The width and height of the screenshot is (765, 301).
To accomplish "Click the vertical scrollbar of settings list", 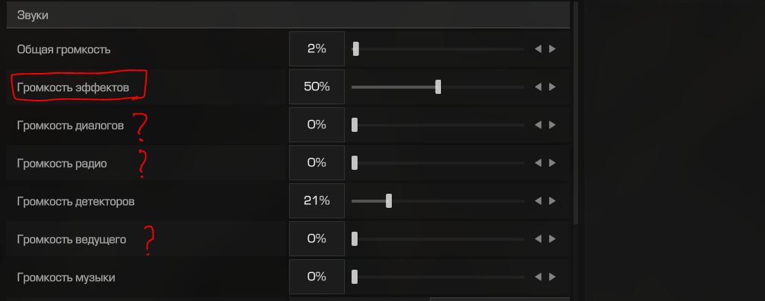I will coord(575,112).
